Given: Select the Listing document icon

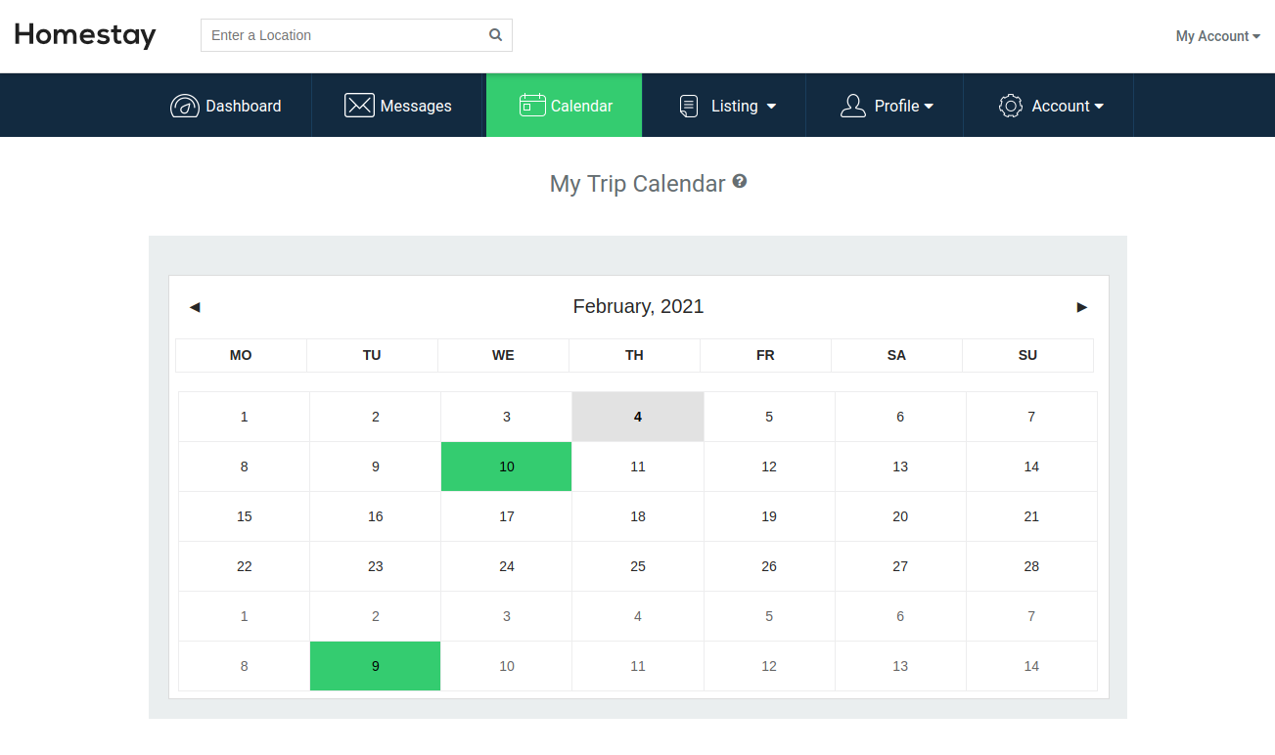Looking at the screenshot, I should (x=691, y=105).
